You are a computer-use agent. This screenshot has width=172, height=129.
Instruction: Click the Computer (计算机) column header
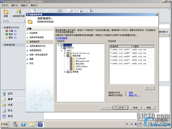pyautogui.click(x=143, y=46)
